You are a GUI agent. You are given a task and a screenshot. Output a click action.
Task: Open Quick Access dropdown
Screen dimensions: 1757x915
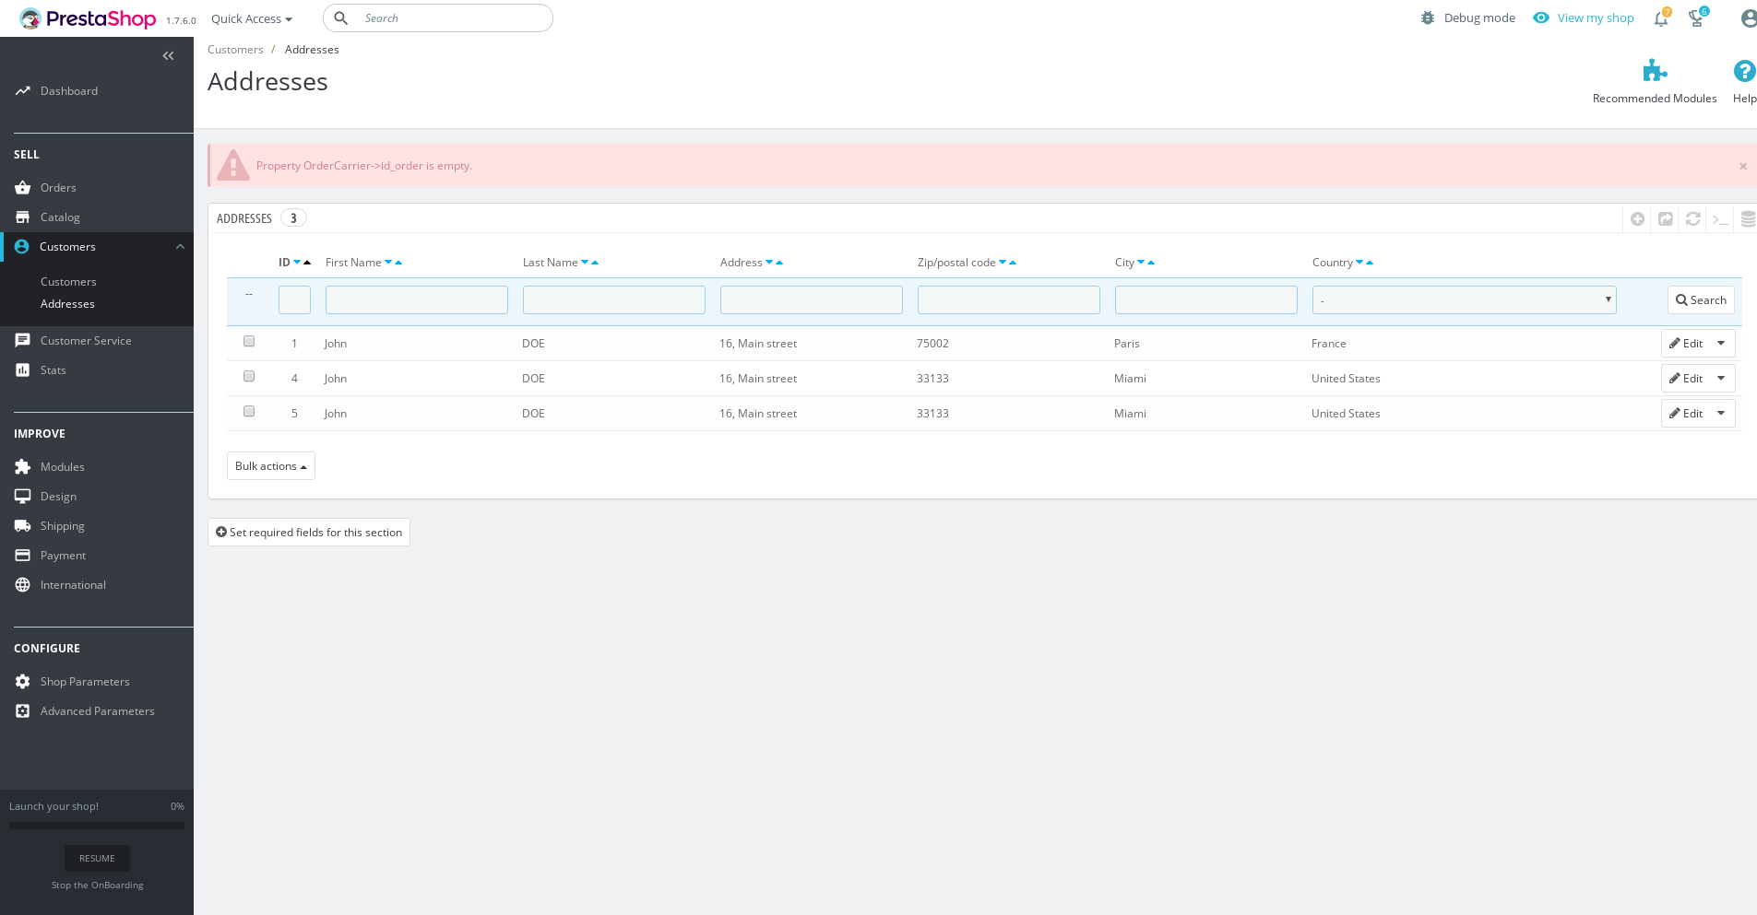[x=252, y=19]
